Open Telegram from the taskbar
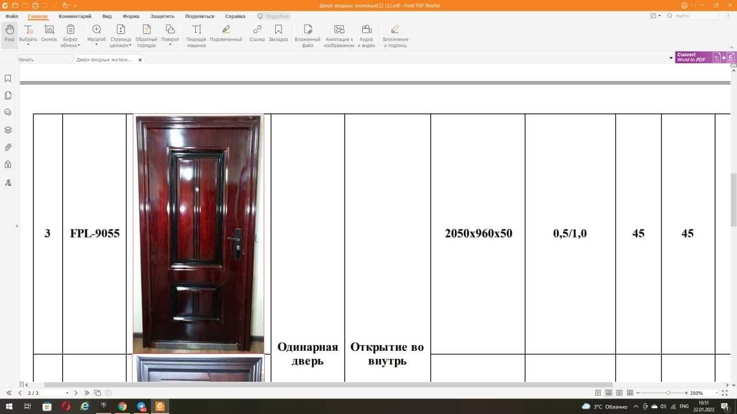 141,407
